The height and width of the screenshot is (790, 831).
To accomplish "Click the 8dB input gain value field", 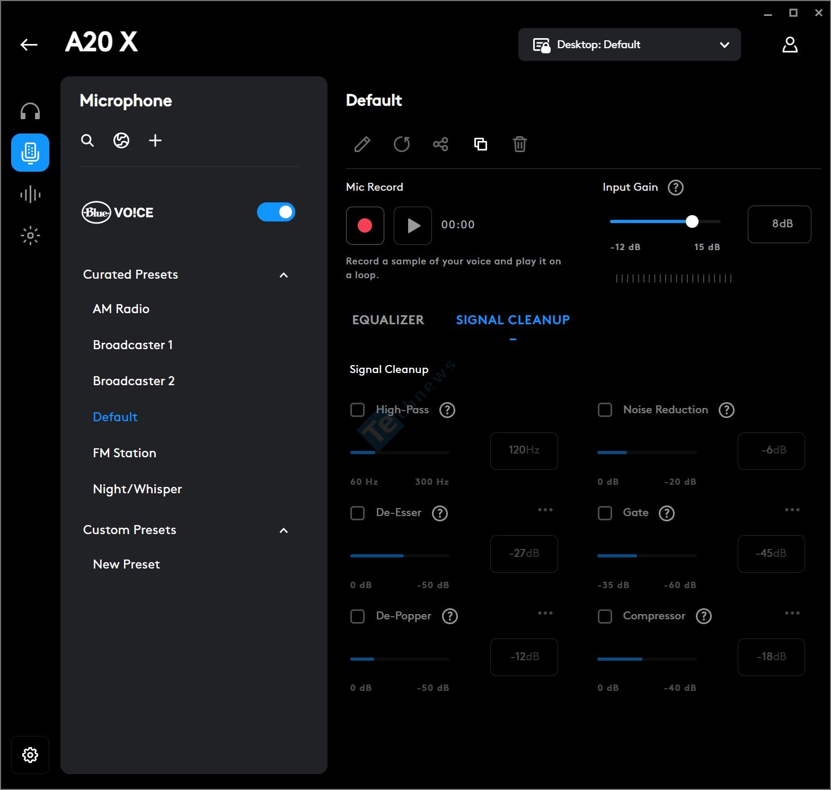I will pos(779,224).
